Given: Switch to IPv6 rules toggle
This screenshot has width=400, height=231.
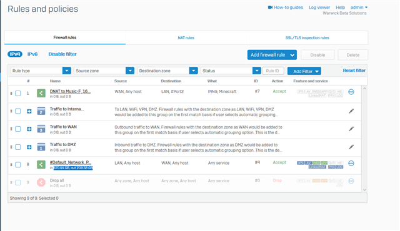Looking at the screenshot, I should (32, 54).
